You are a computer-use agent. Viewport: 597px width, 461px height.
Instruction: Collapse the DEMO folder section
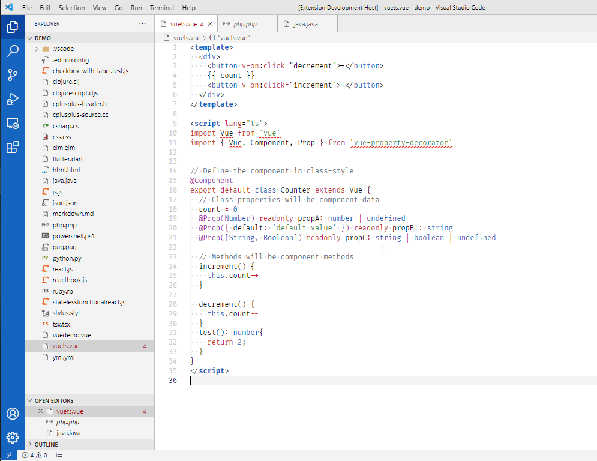click(x=89, y=38)
